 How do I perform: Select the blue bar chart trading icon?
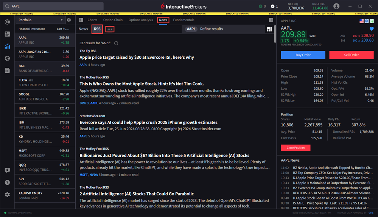[7, 46]
